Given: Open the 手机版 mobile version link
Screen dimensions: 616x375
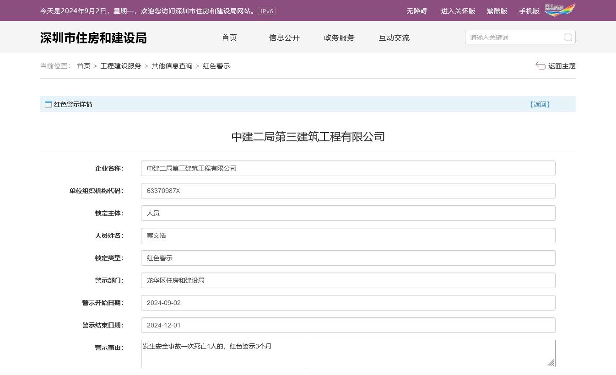Looking at the screenshot, I should 529,11.
